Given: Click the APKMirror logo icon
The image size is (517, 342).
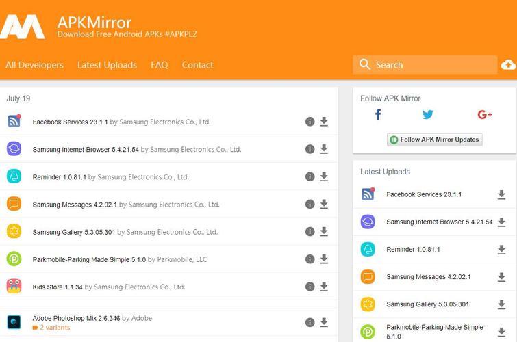Looking at the screenshot, I should (23, 27).
